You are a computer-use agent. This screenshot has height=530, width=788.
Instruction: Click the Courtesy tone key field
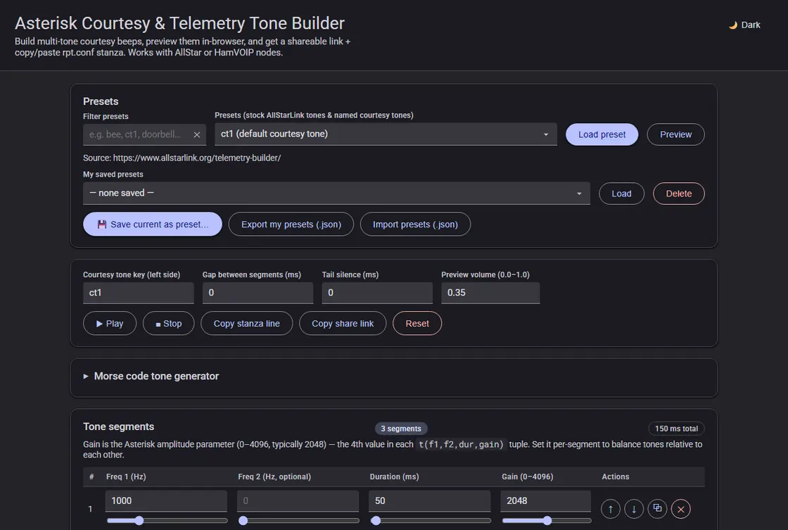(x=138, y=293)
